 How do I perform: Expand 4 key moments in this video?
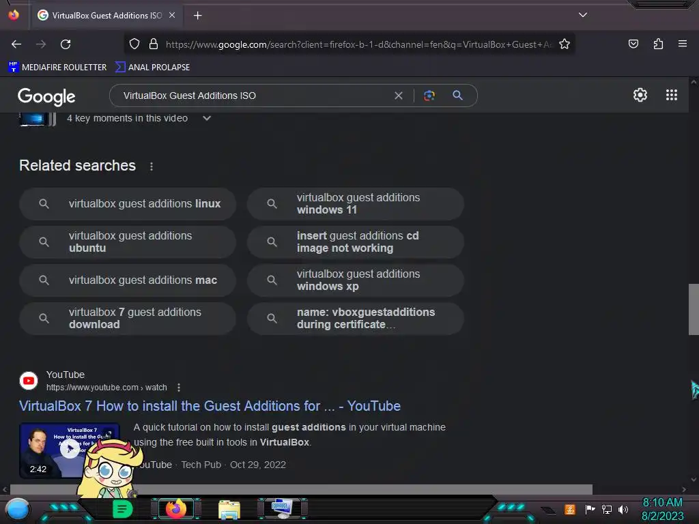206,118
